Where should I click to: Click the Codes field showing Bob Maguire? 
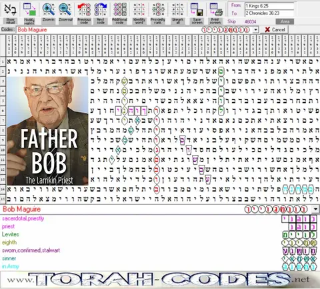135,29
